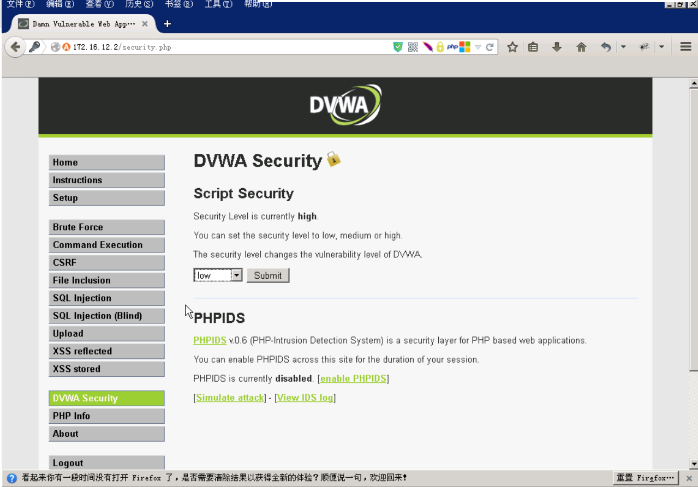Click the QR code icon in address bar

(x=413, y=47)
